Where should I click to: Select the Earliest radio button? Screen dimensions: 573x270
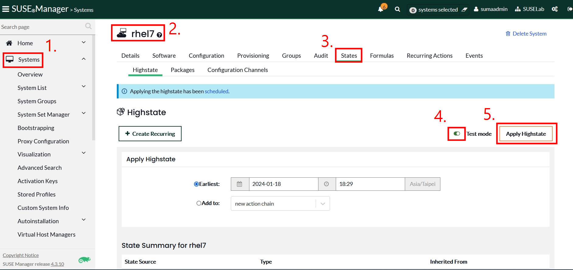[x=196, y=184]
